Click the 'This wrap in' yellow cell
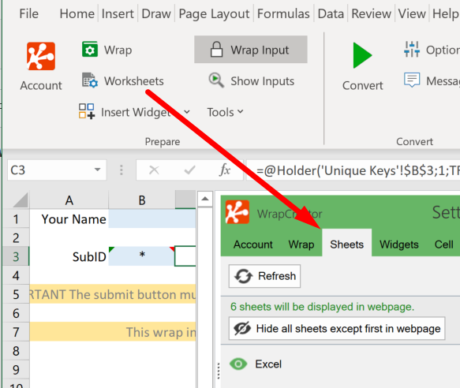The height and width of the screenshot is (388, 460). (113, 332)
